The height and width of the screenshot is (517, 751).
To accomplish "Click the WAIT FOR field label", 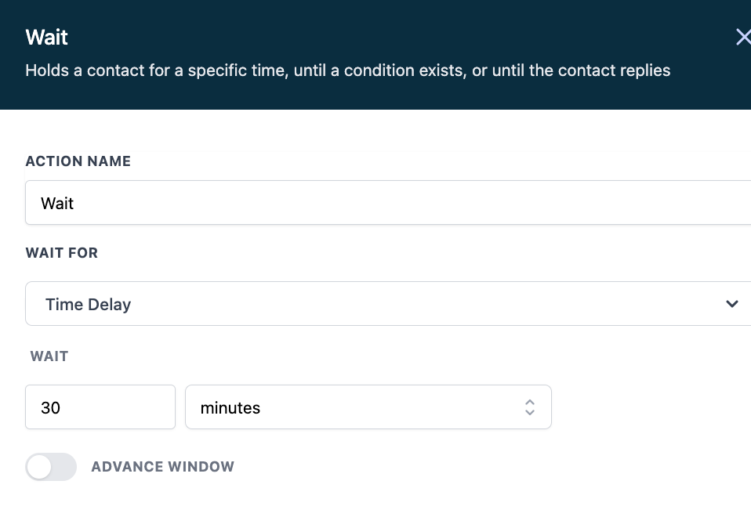I will click(x=62, y=253).
